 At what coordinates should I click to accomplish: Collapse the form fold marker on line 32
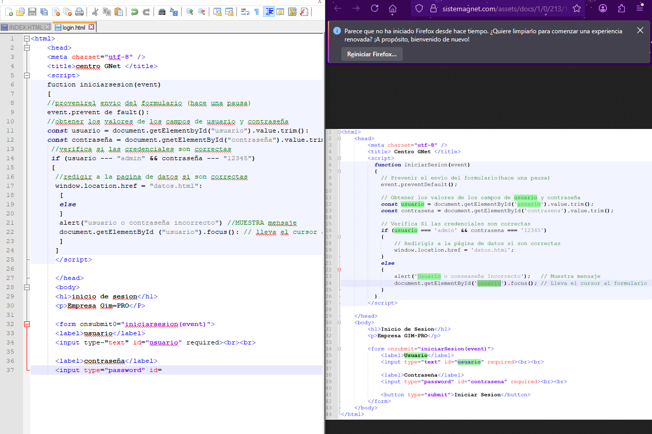click(27, 324)
